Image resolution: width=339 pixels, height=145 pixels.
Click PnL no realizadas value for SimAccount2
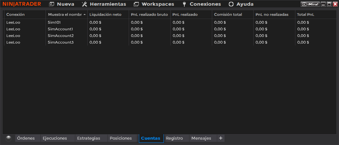262,36
